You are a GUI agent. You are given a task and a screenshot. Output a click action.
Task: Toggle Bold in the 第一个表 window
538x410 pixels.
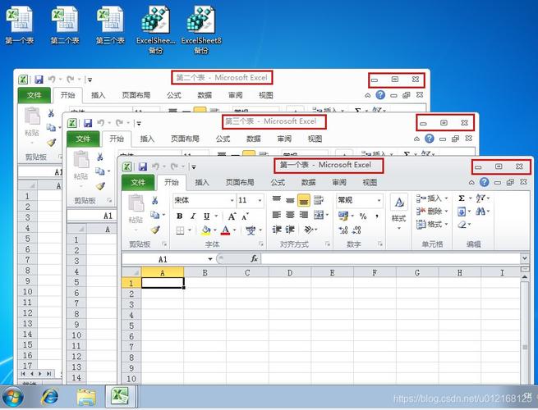click(179, 216)
